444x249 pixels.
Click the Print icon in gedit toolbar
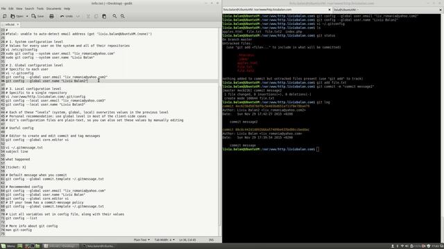click(x=51, y=17)
